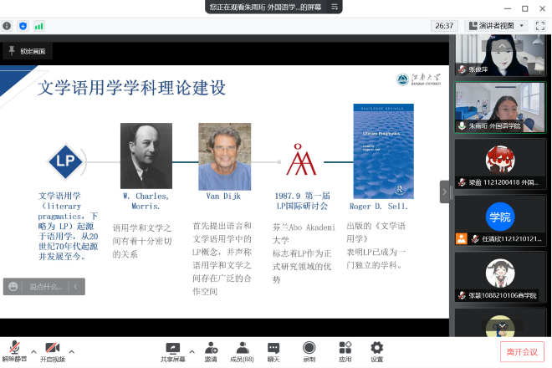552x368 pixels.
Task: Unmute the microphone (解除静音)
Action: pyautogui.click(x=14, y=350)
